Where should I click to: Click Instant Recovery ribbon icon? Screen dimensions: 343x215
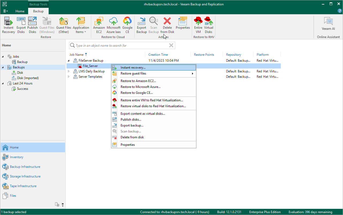9,25
